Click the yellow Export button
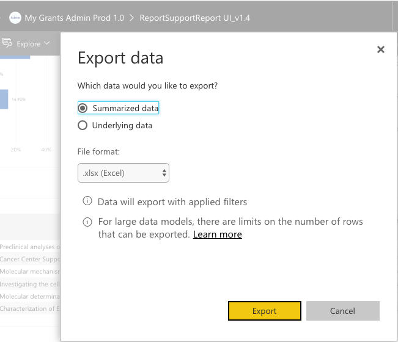The height and width of the screenshot is (342, 398). coord(265,311)
